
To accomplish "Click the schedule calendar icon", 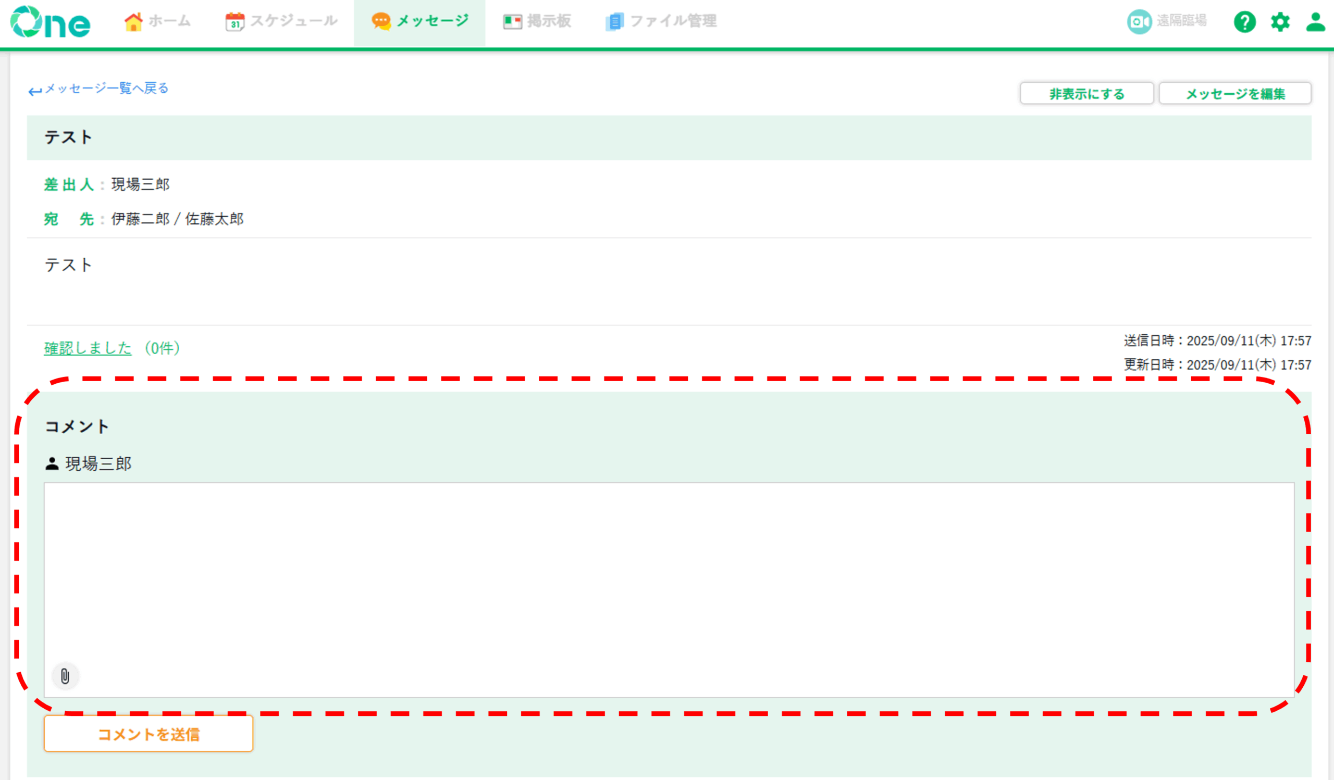I will pyautogui.click(x=234, y=22).
